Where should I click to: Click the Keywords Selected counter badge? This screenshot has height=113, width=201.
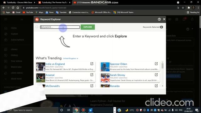[161, 27]
